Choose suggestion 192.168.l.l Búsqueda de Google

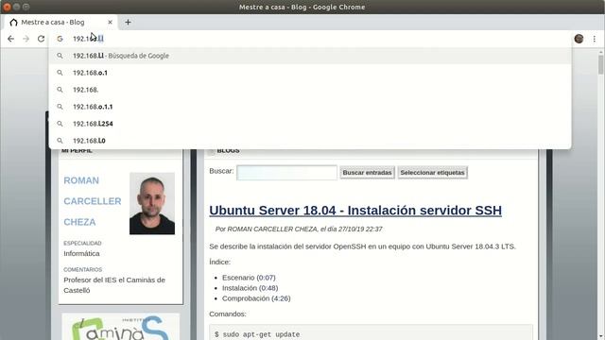(310, 56)
